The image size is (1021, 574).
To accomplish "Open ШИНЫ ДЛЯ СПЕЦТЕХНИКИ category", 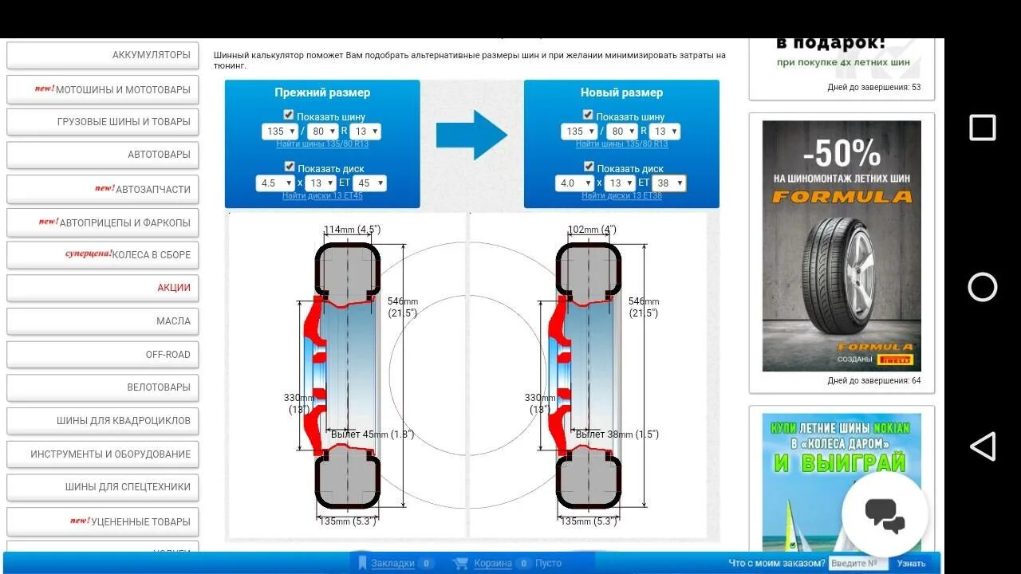I will coord(103,487).
